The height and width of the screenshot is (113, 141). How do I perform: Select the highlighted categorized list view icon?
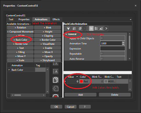91,29
